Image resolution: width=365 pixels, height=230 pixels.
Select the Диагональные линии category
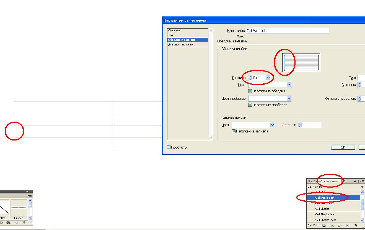[188, 45]
